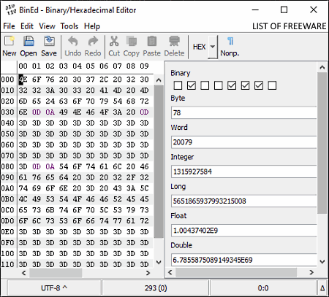Select byte 4E at offset 000
This screenshot has width=329, height=297.
[x=23, y=80]
